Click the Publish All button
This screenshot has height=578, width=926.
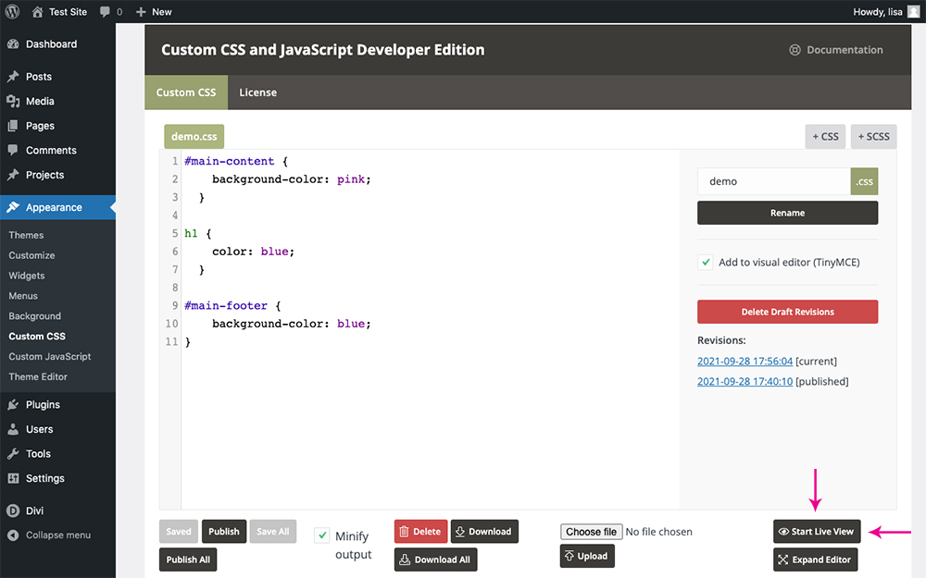click(x=188, y=560)
